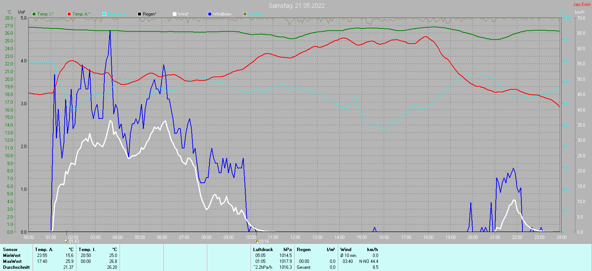
Task: Click the Luftdruck column header
Action: (263, 250)
